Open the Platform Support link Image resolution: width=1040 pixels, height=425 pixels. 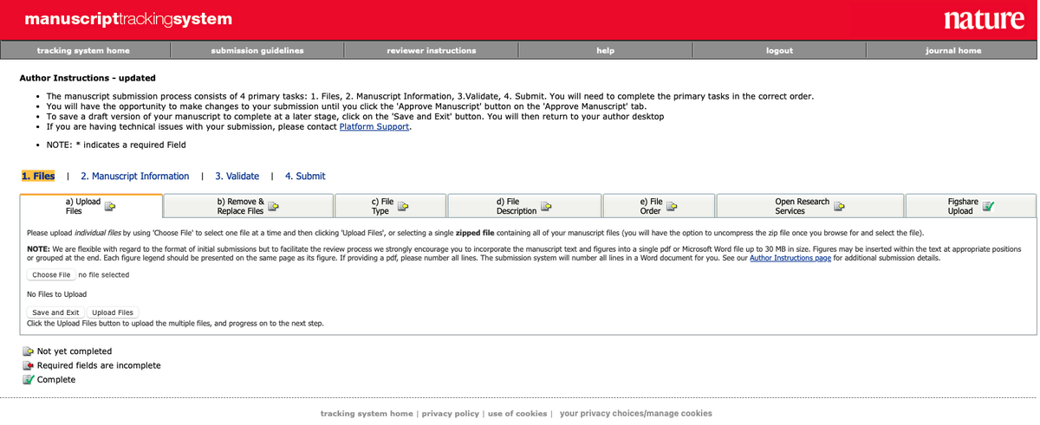click(374, 126)
